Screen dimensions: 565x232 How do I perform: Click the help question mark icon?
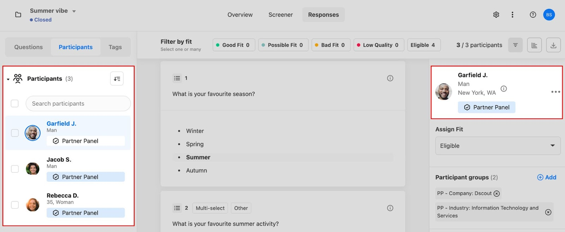(533, 15)
